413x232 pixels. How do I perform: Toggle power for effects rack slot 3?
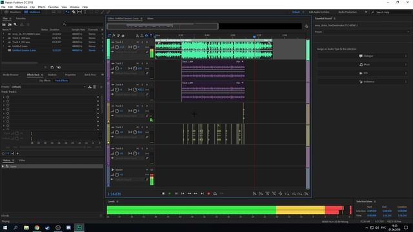tap(8, 105)
